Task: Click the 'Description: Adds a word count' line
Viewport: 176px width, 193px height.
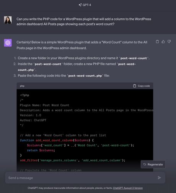Action: tap(86, 110)
